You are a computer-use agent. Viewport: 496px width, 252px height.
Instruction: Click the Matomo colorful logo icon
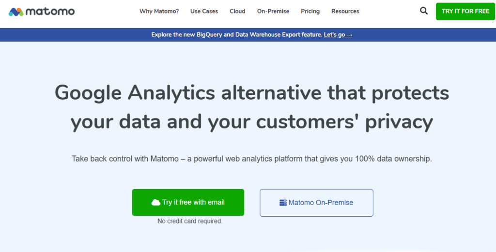(15, 11)
